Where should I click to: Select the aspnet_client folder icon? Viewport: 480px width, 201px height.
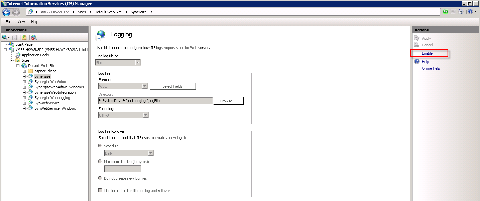point(30,71)
